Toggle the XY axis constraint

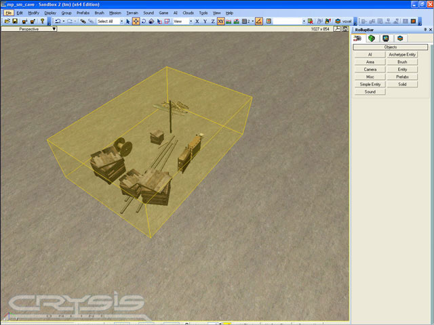point(221,21)
